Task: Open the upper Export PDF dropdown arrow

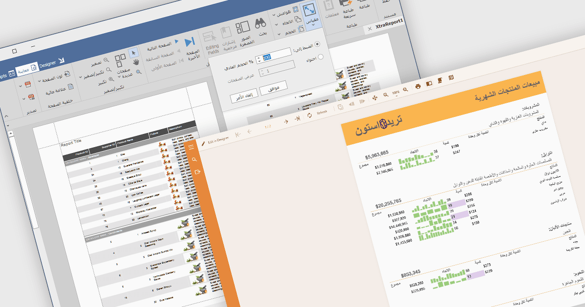Action: pyautogui.click(x=21, y=87)
